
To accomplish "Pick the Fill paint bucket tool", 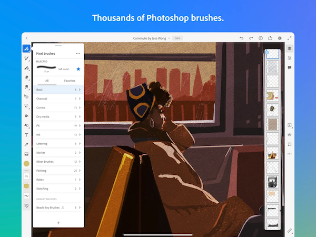I will pyautogui.click(x=26, y=116).
